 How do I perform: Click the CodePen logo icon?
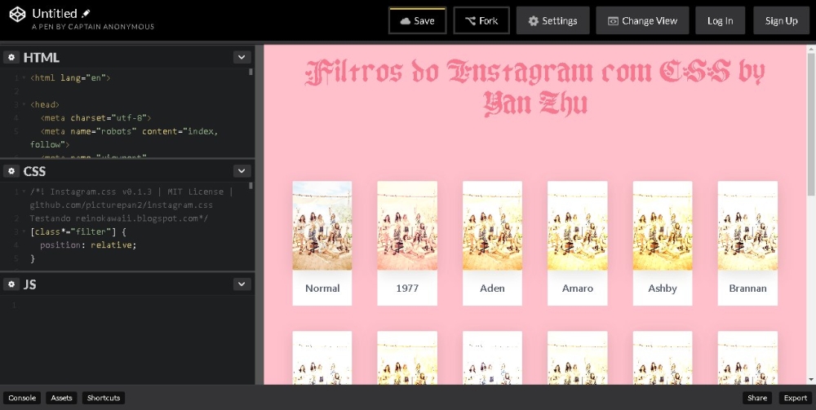(18, 15)
